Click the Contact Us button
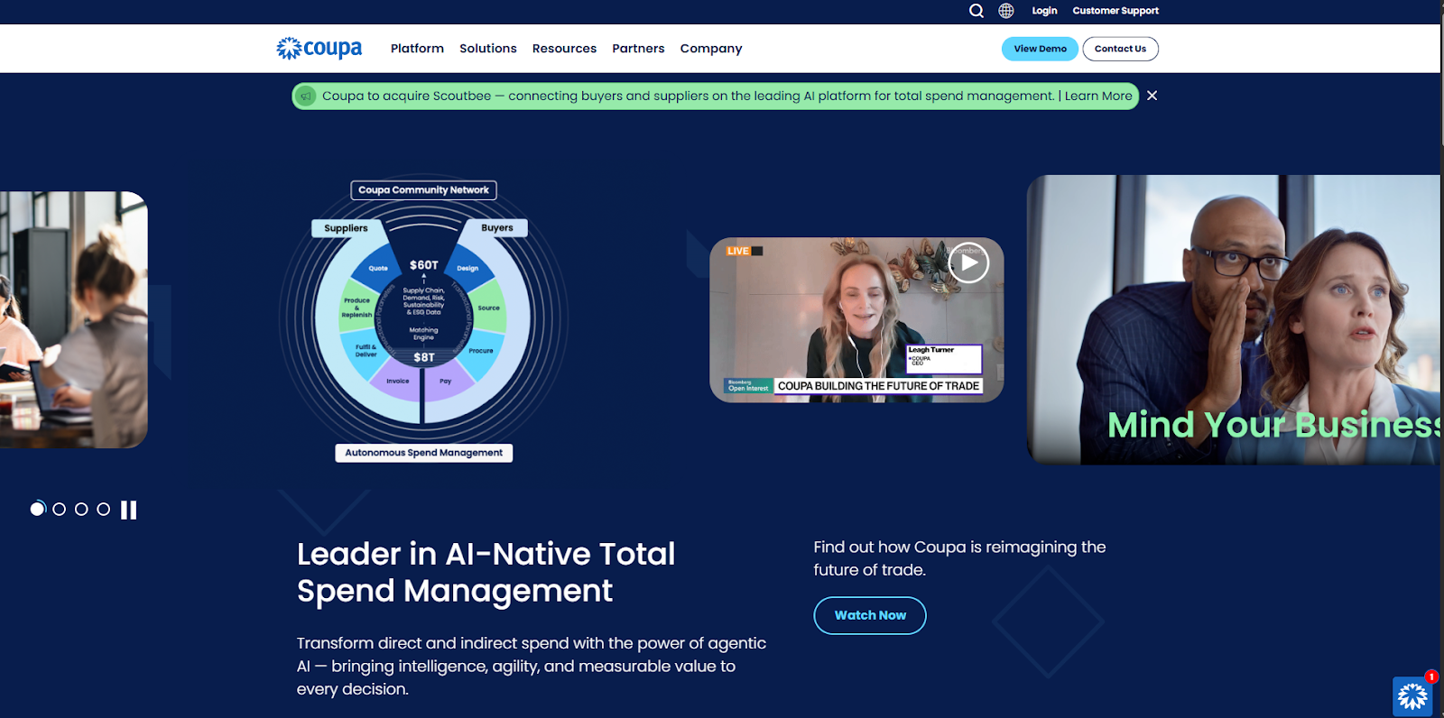The width and height of the screenshot is (1444, 718). 1120,49
